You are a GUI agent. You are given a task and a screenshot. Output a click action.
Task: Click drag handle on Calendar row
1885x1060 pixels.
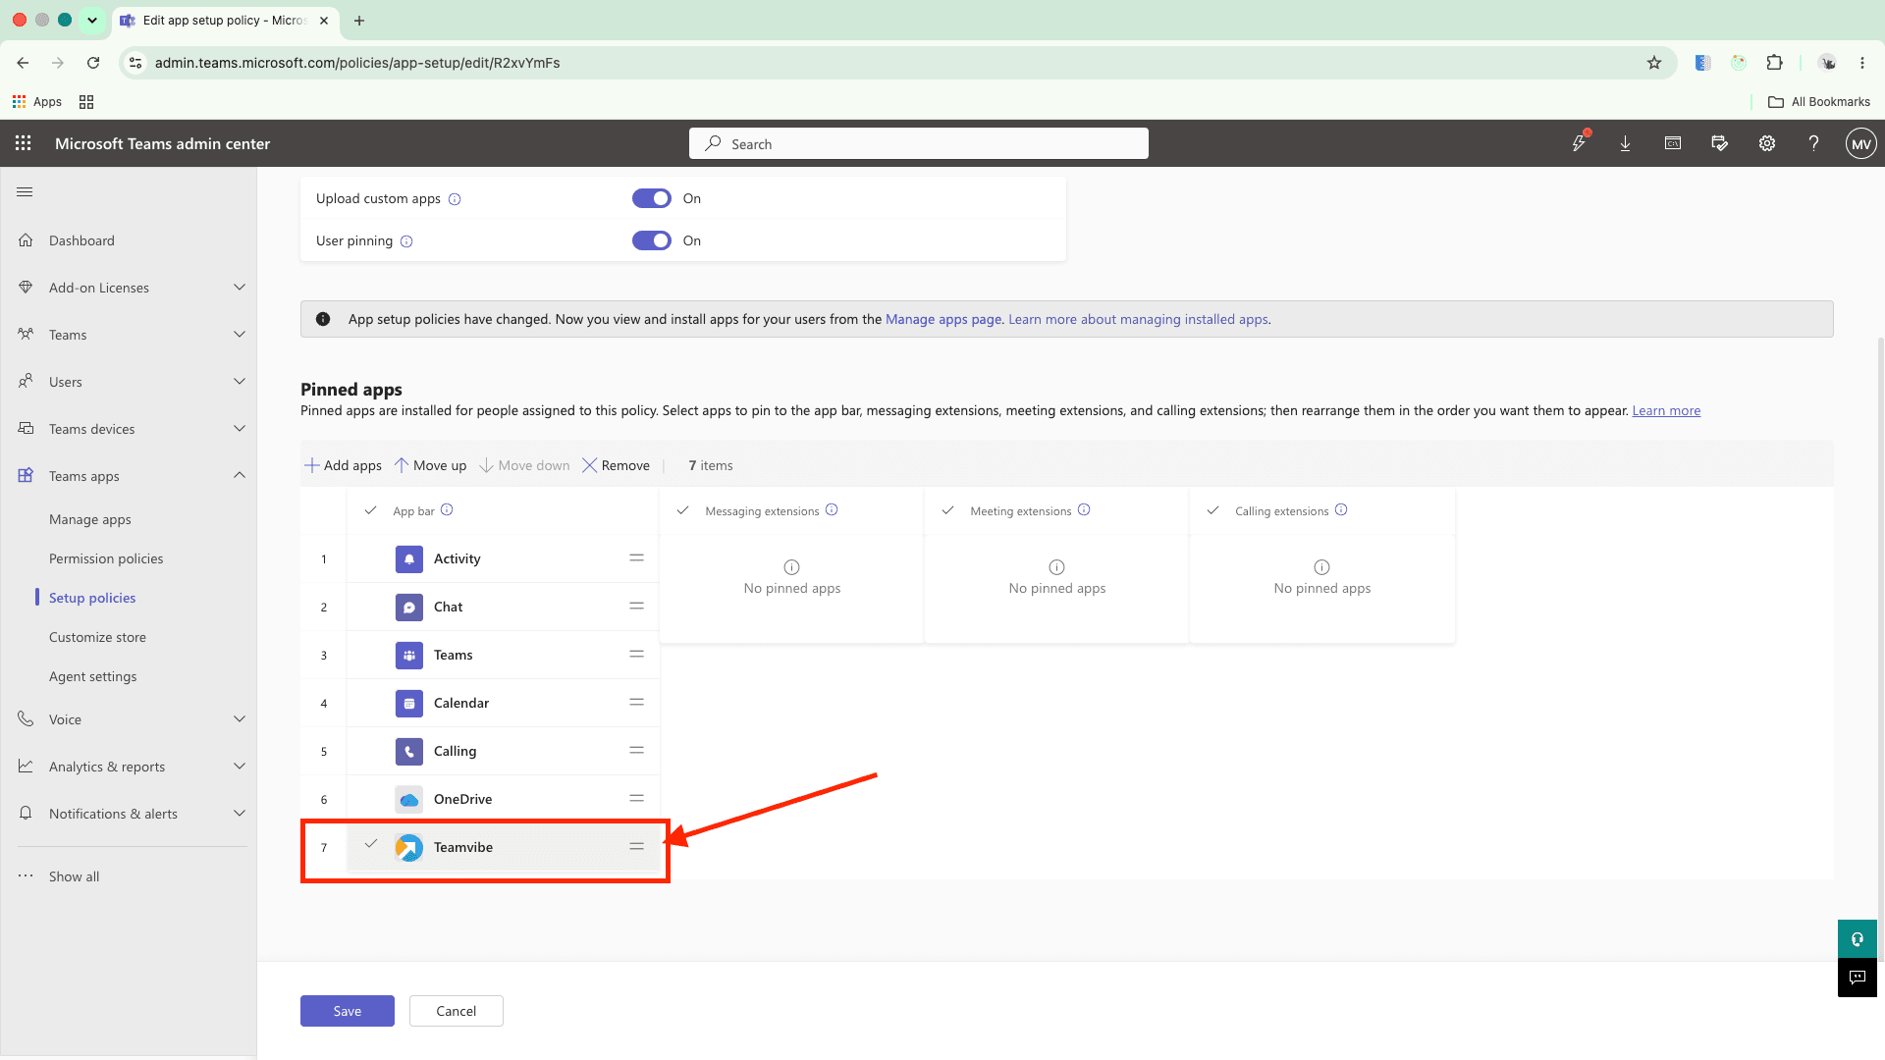(x=637, y=703)
